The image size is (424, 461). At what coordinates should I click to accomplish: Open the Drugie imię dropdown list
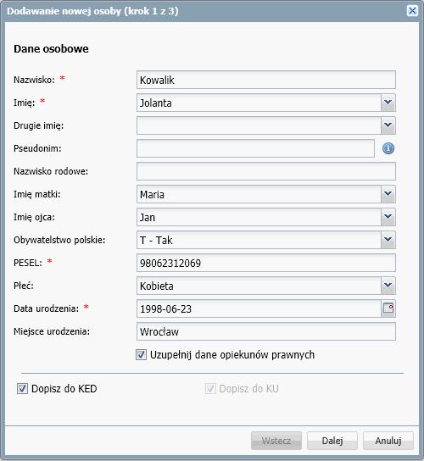(x=388, y=125)
